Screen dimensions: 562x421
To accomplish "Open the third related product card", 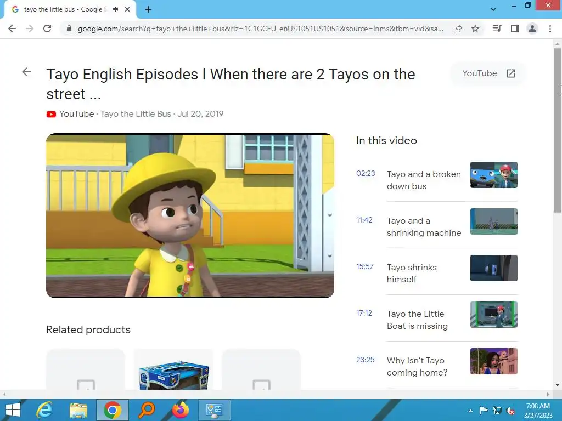I will (261, 369).
